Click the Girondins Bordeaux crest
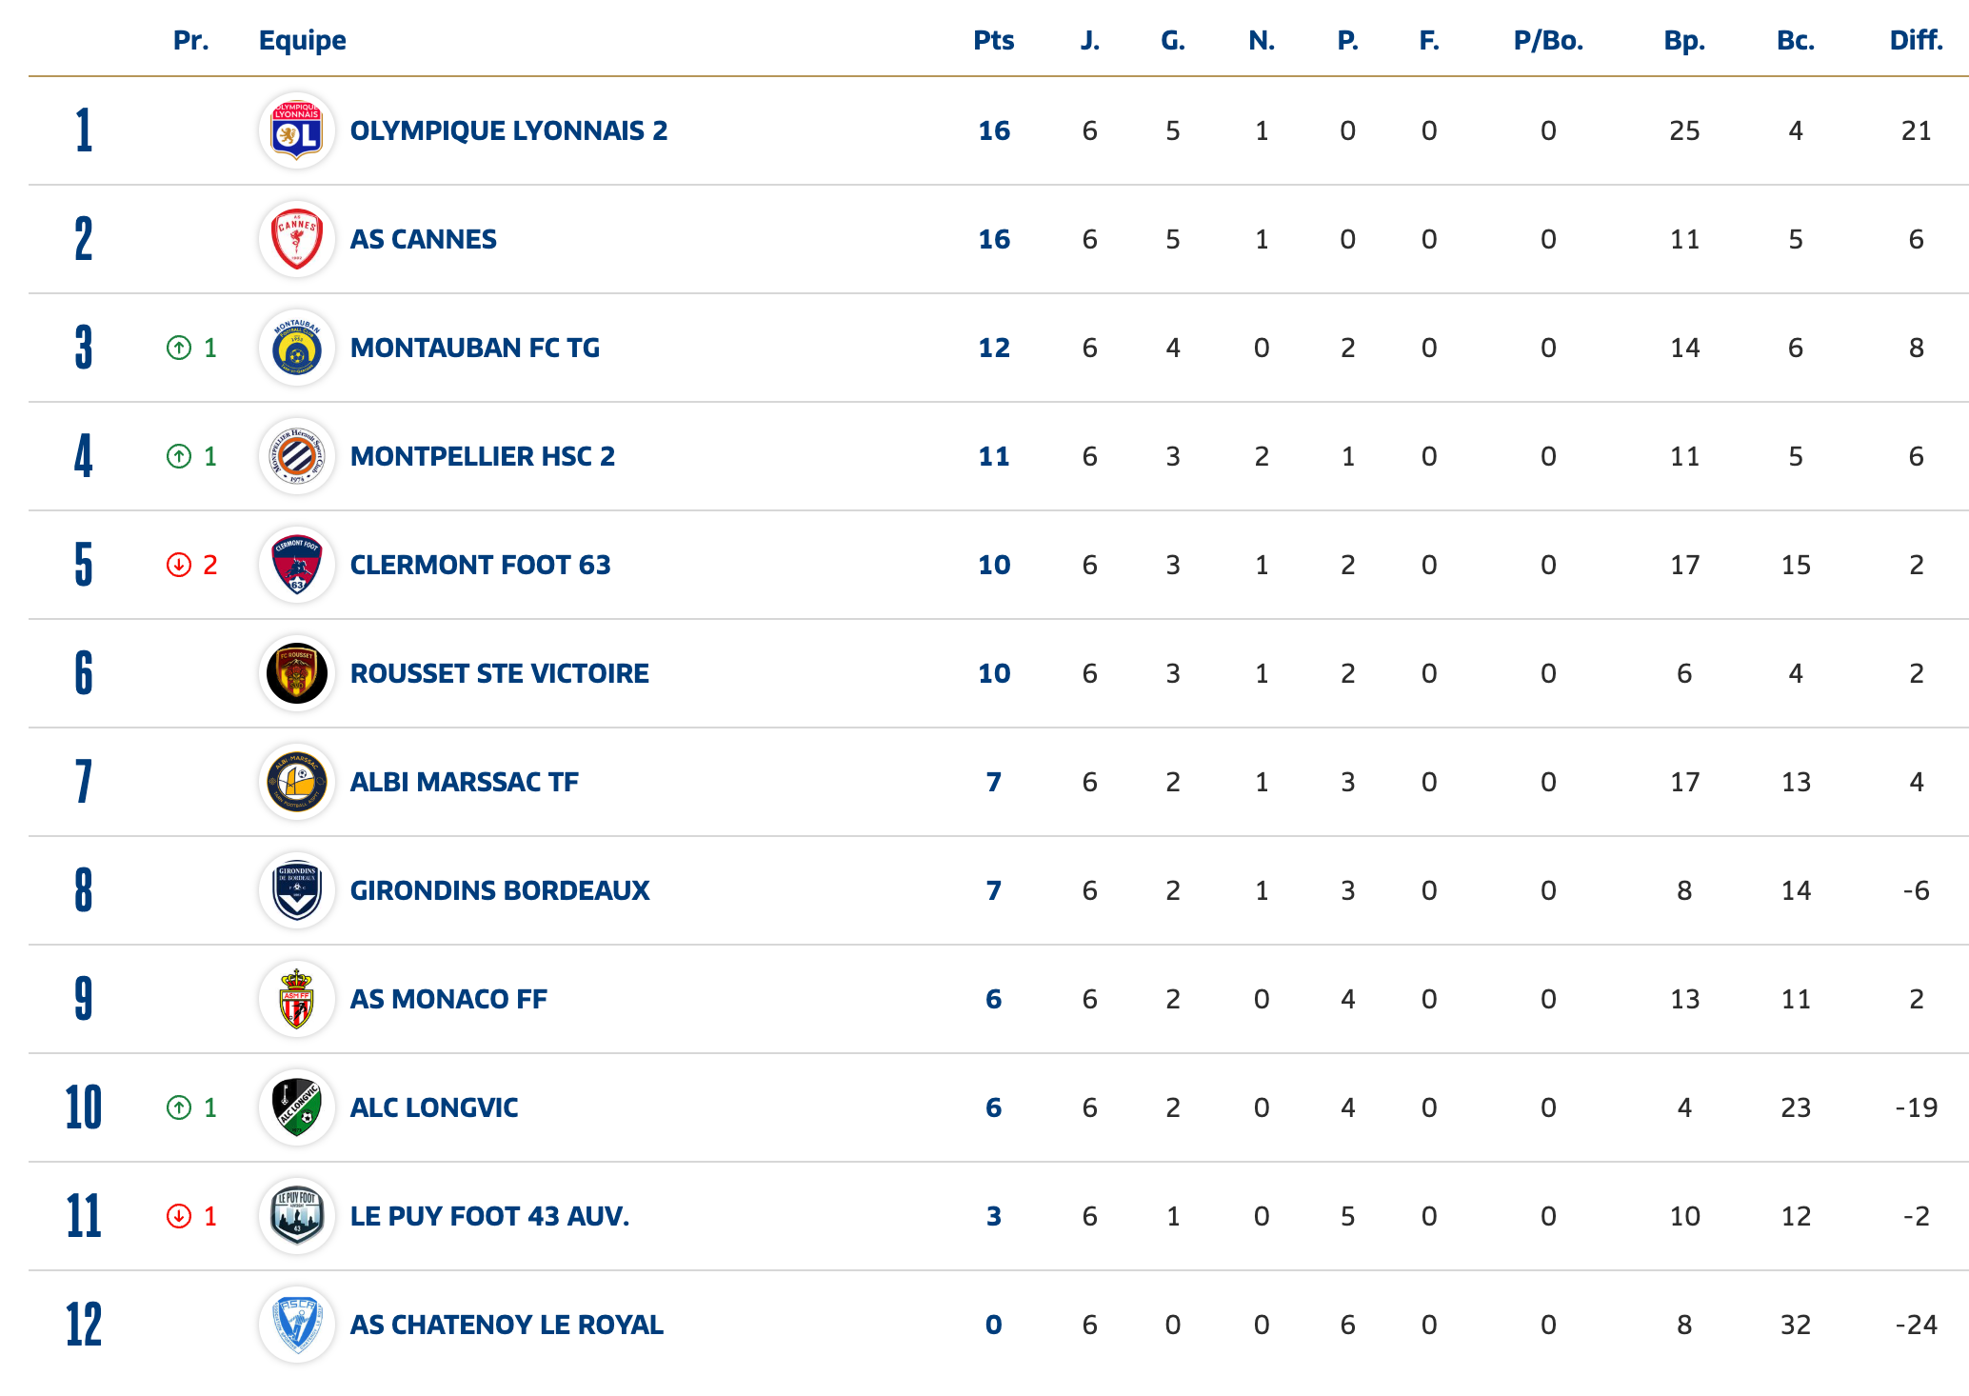1969x1396 pixels. (297, 891)
